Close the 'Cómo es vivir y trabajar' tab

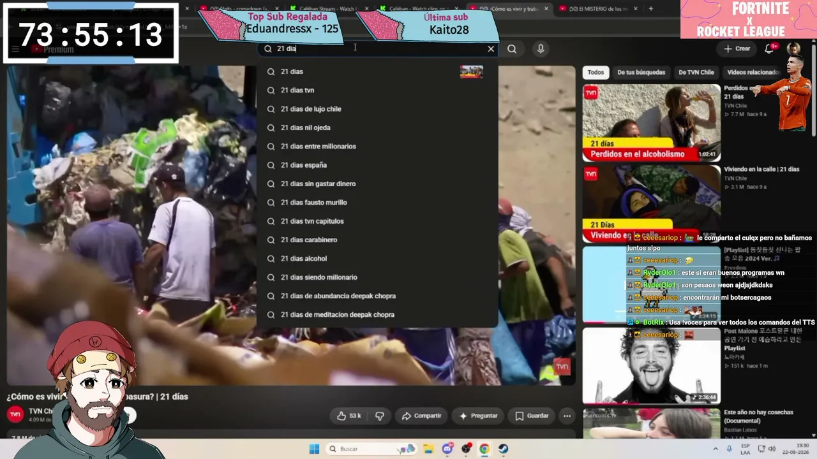[546, 8]
